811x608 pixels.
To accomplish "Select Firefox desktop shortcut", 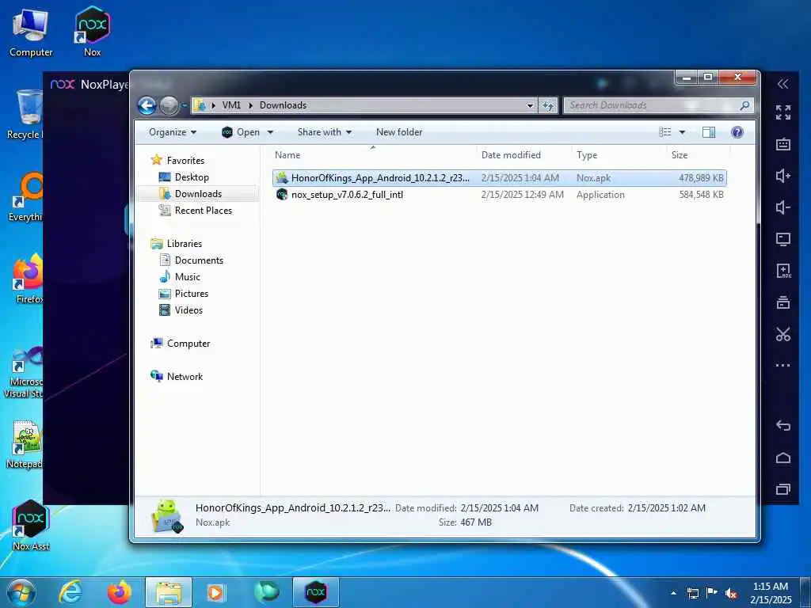I will pos(28,278).
